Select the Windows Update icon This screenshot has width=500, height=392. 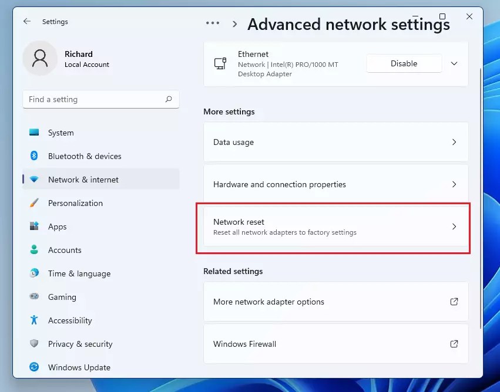point(35,367)
